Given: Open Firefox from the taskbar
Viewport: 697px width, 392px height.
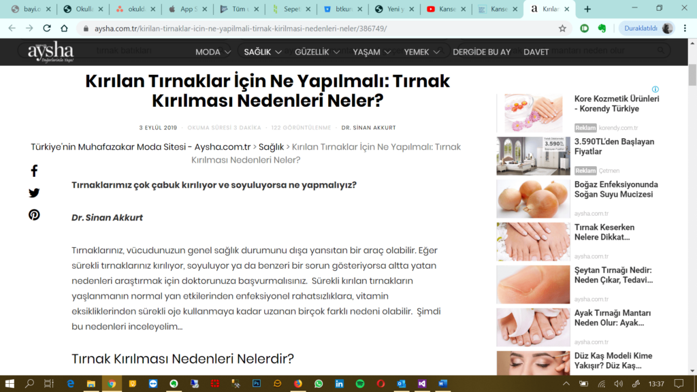Looking at the screenshot, I should click(298, 384).
